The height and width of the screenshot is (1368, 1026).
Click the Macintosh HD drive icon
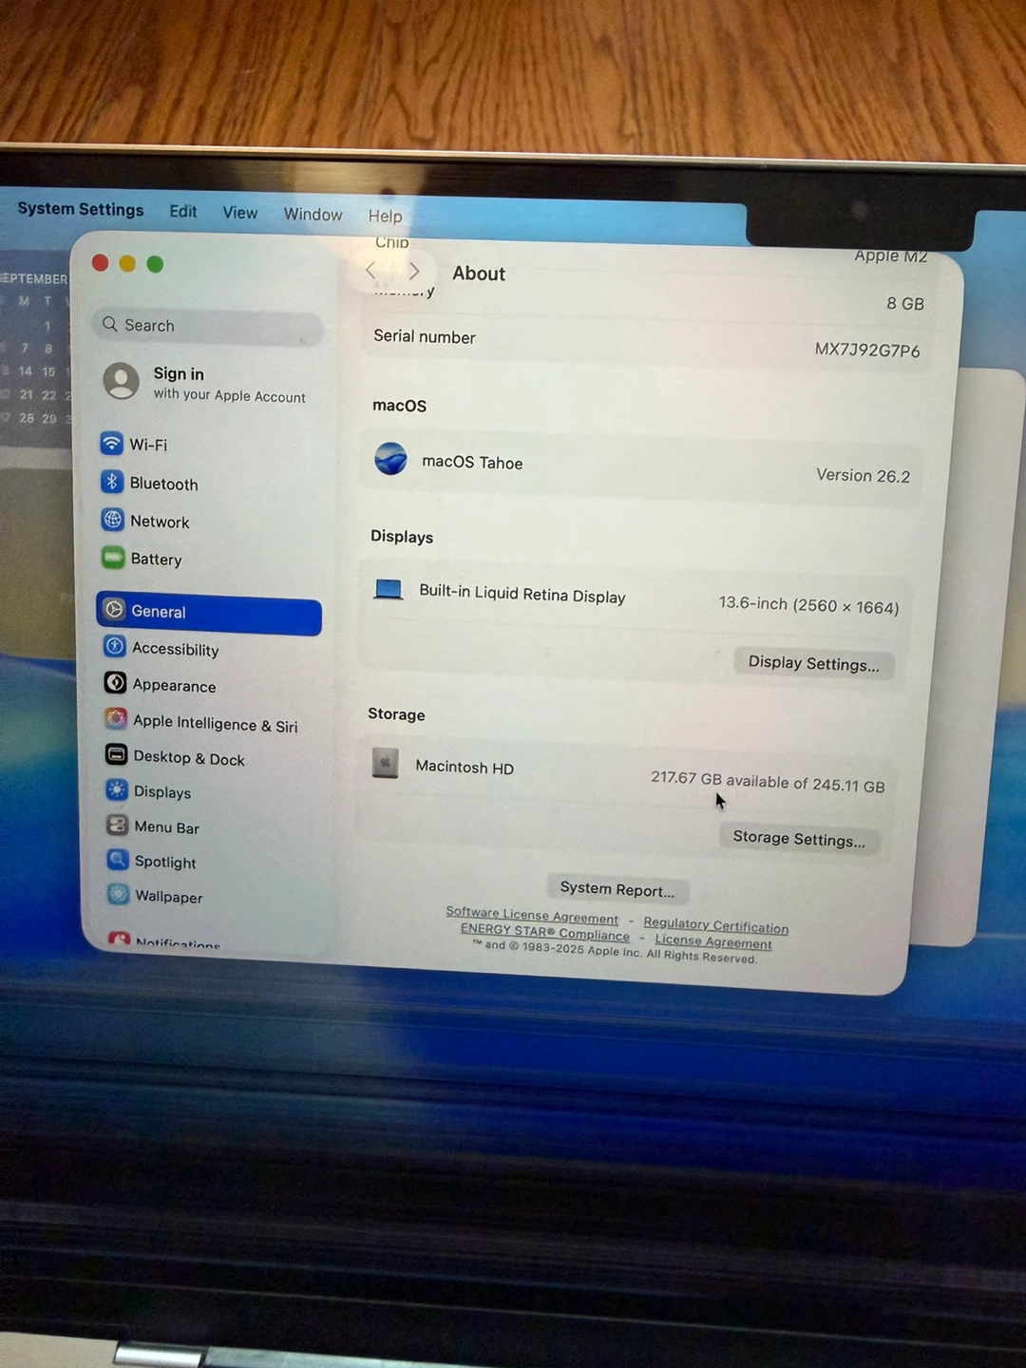385,763
